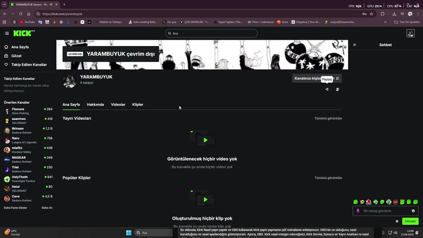Open the hamburger sidebar menu
This screenshot has width=423, height=238.
tap(7, 33)
